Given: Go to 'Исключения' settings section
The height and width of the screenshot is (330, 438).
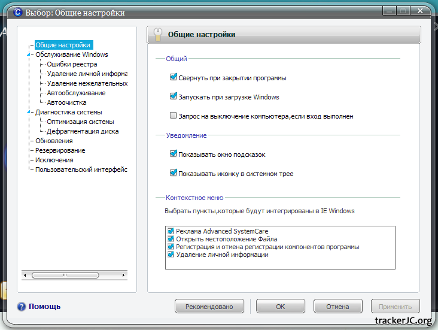Looking at the screenshot, I should pyautogui.click(x=54, y=160).
